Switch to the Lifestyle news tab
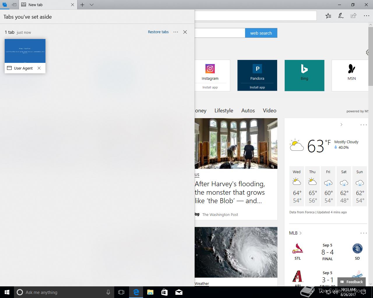The height and width of the screenshot is (298, 373). click(x=224, y=111)
